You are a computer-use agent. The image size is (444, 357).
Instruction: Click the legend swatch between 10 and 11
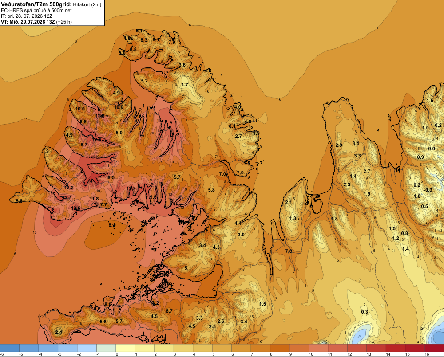click(x=318, y=348)
